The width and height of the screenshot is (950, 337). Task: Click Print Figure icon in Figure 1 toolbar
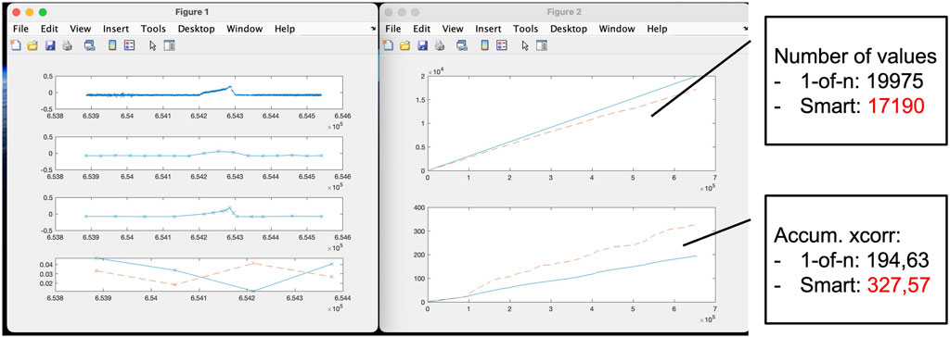(x=67, y=45)
